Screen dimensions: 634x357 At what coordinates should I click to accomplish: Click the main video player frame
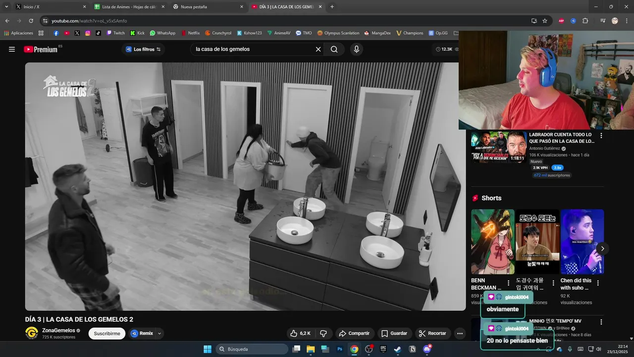coord(245,186)
